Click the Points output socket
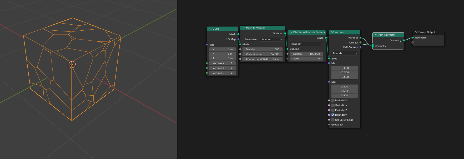Viewport: 464px width, 159px height. click(x=326, y=38)
